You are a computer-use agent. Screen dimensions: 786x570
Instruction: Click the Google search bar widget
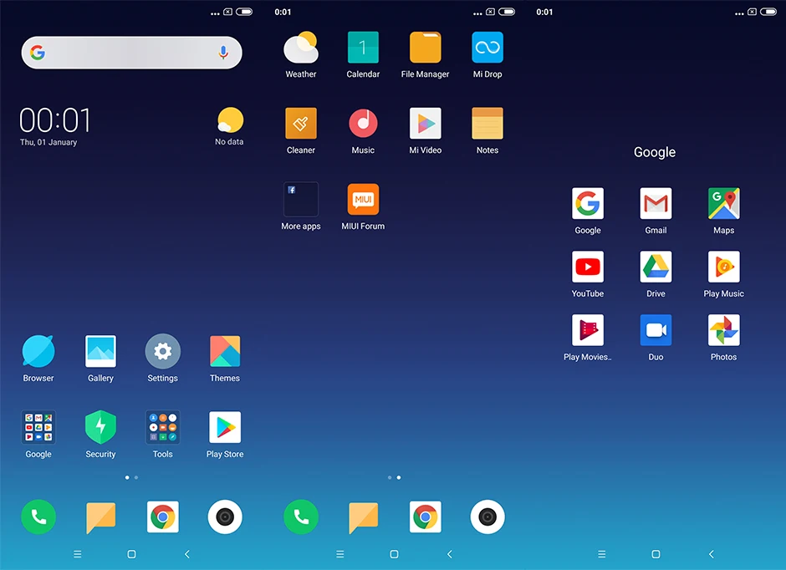(131, 52)
